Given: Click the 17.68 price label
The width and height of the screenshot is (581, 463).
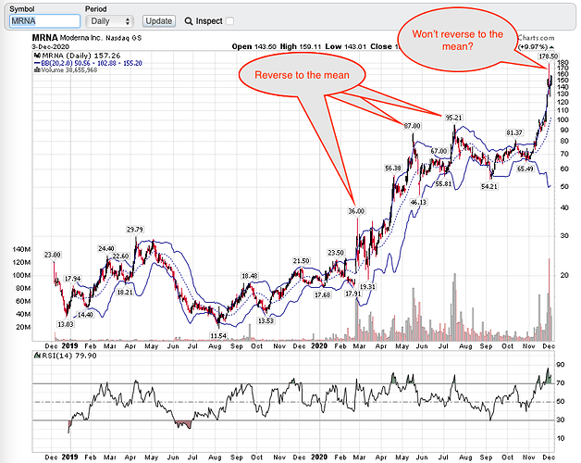Looking at the screenshot, I should (322, 295).
